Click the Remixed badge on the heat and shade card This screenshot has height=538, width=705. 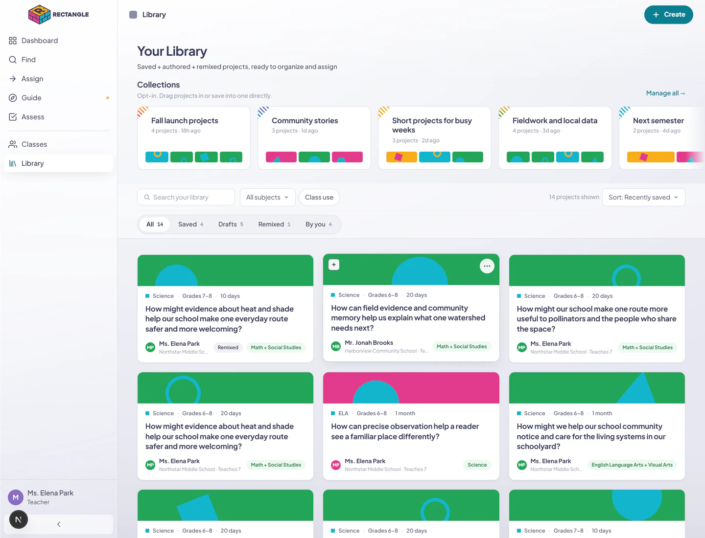228,348
